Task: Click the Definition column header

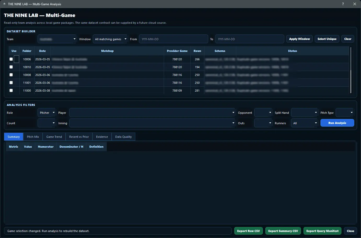Action: (96, 147)
